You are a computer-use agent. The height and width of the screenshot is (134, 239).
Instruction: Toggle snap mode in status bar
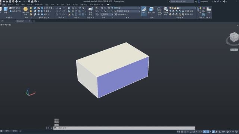coord(185,132)
